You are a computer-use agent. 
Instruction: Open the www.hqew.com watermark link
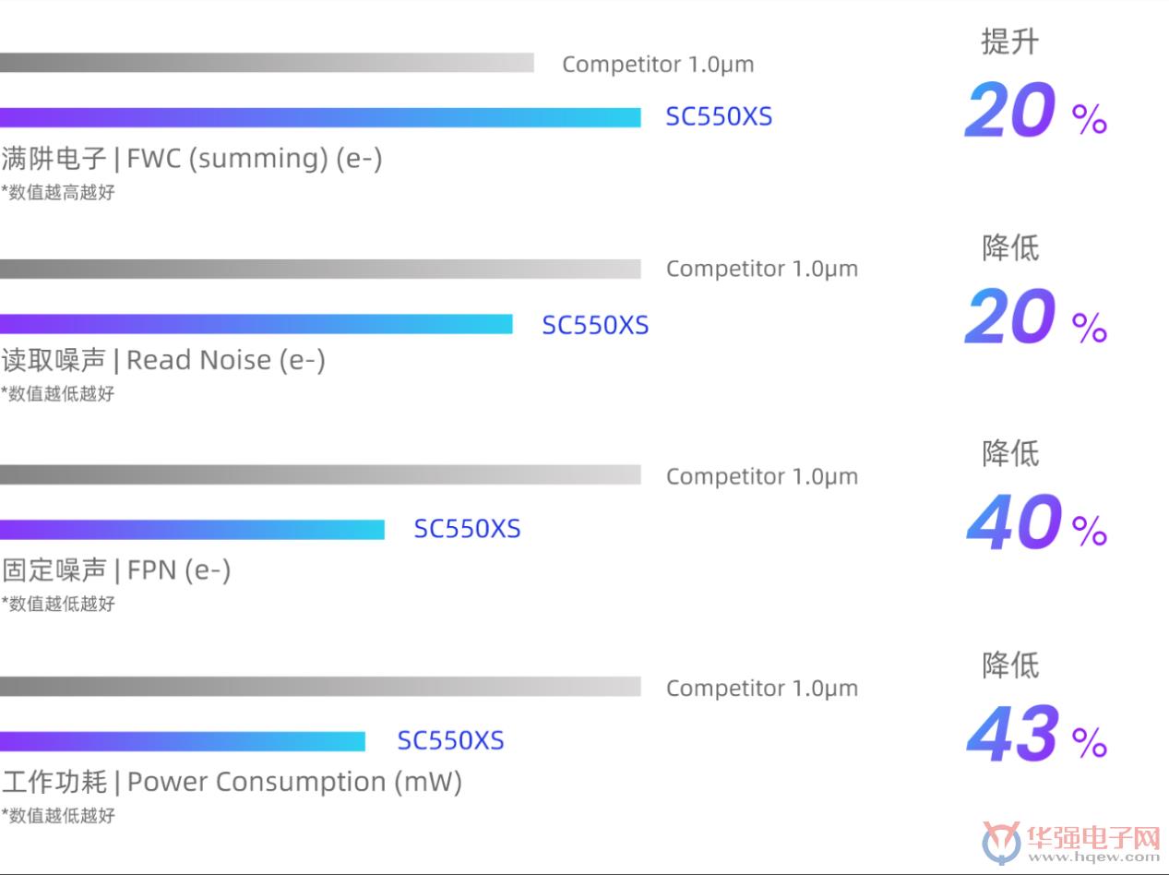pyautogui.click(x=1093, y=857)
